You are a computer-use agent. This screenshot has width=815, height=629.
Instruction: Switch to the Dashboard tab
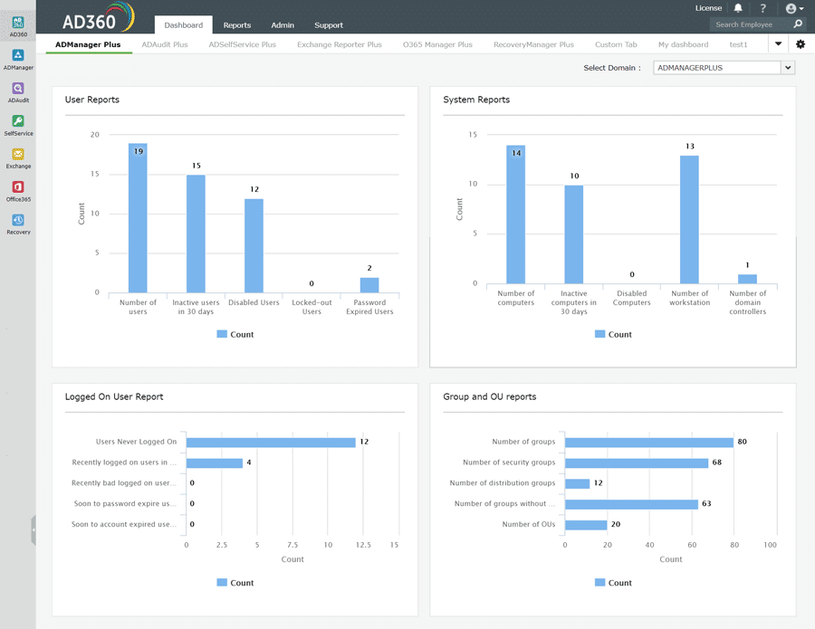coord(184,25)
